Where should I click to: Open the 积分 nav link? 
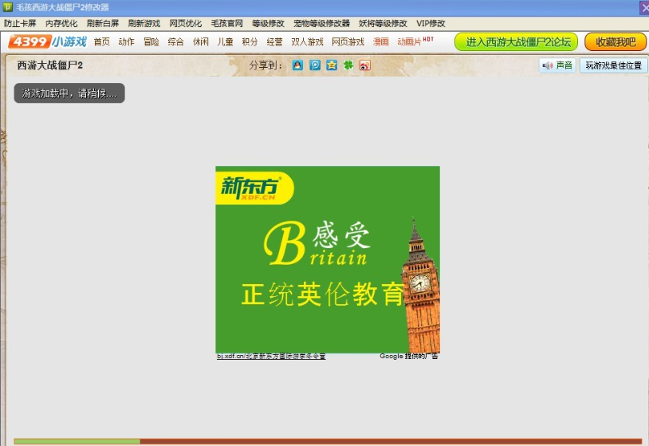[x=250, y=41]
